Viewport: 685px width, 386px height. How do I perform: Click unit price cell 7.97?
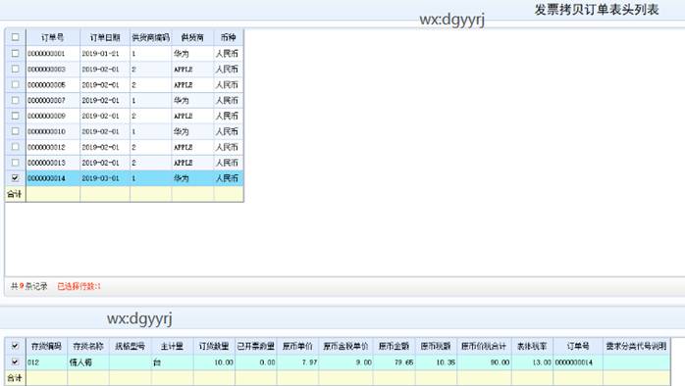[x=297, y=362]
